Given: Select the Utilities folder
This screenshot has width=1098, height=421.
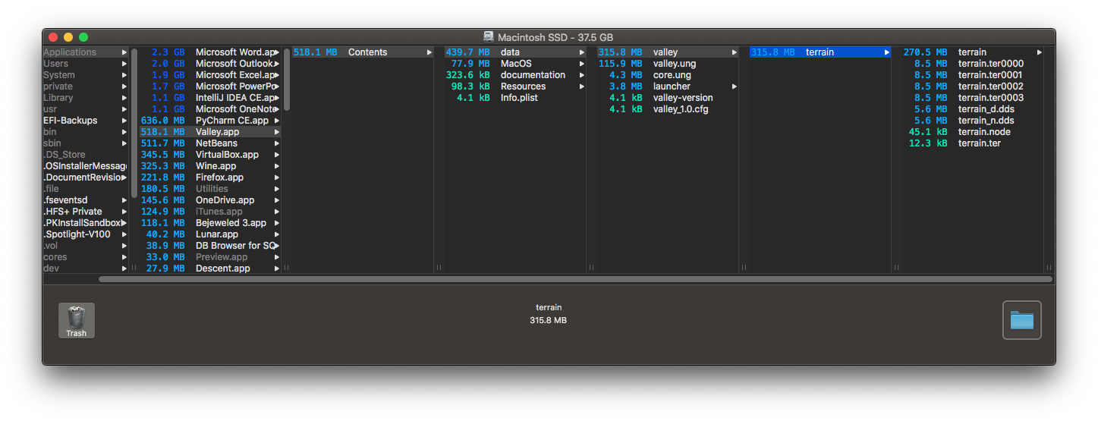Looking at the screenshot, I should (x=210, y=189).
